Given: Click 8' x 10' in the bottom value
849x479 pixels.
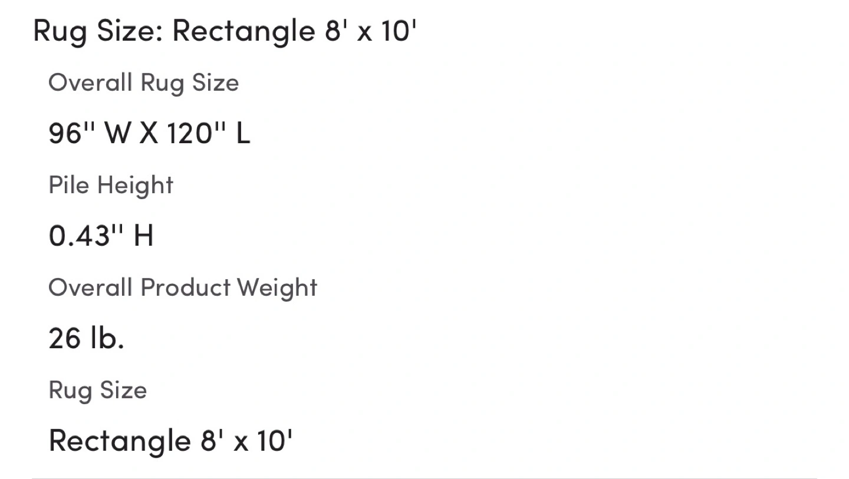Looking at the screenshot, I should click(x=246, y=440).
